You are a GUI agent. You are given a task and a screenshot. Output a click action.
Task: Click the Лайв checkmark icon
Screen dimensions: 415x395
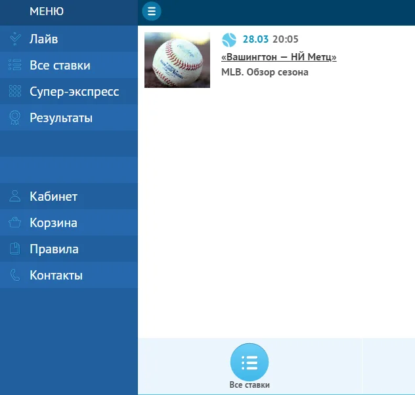pos(15,39)
